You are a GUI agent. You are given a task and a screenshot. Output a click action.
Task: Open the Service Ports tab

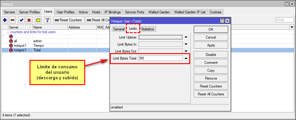(x=134, y=12)
